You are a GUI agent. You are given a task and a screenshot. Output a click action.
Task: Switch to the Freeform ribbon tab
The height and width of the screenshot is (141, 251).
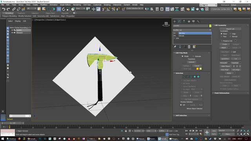pyautogui.click(x=21, y=13)
